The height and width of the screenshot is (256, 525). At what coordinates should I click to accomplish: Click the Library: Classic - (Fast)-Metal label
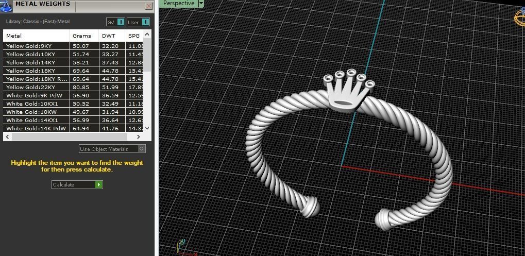[38, 22]
